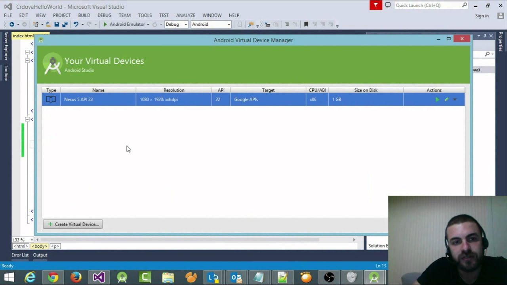Open the Server Explorer side tab
The width and height of the screenshot is (507, 285).
point(6,46)
